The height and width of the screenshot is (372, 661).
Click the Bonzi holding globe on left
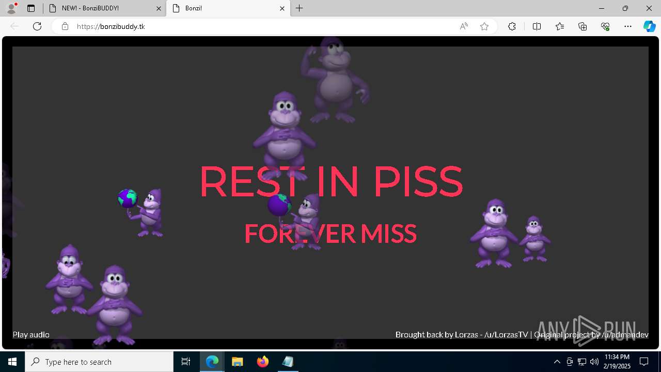141,212
